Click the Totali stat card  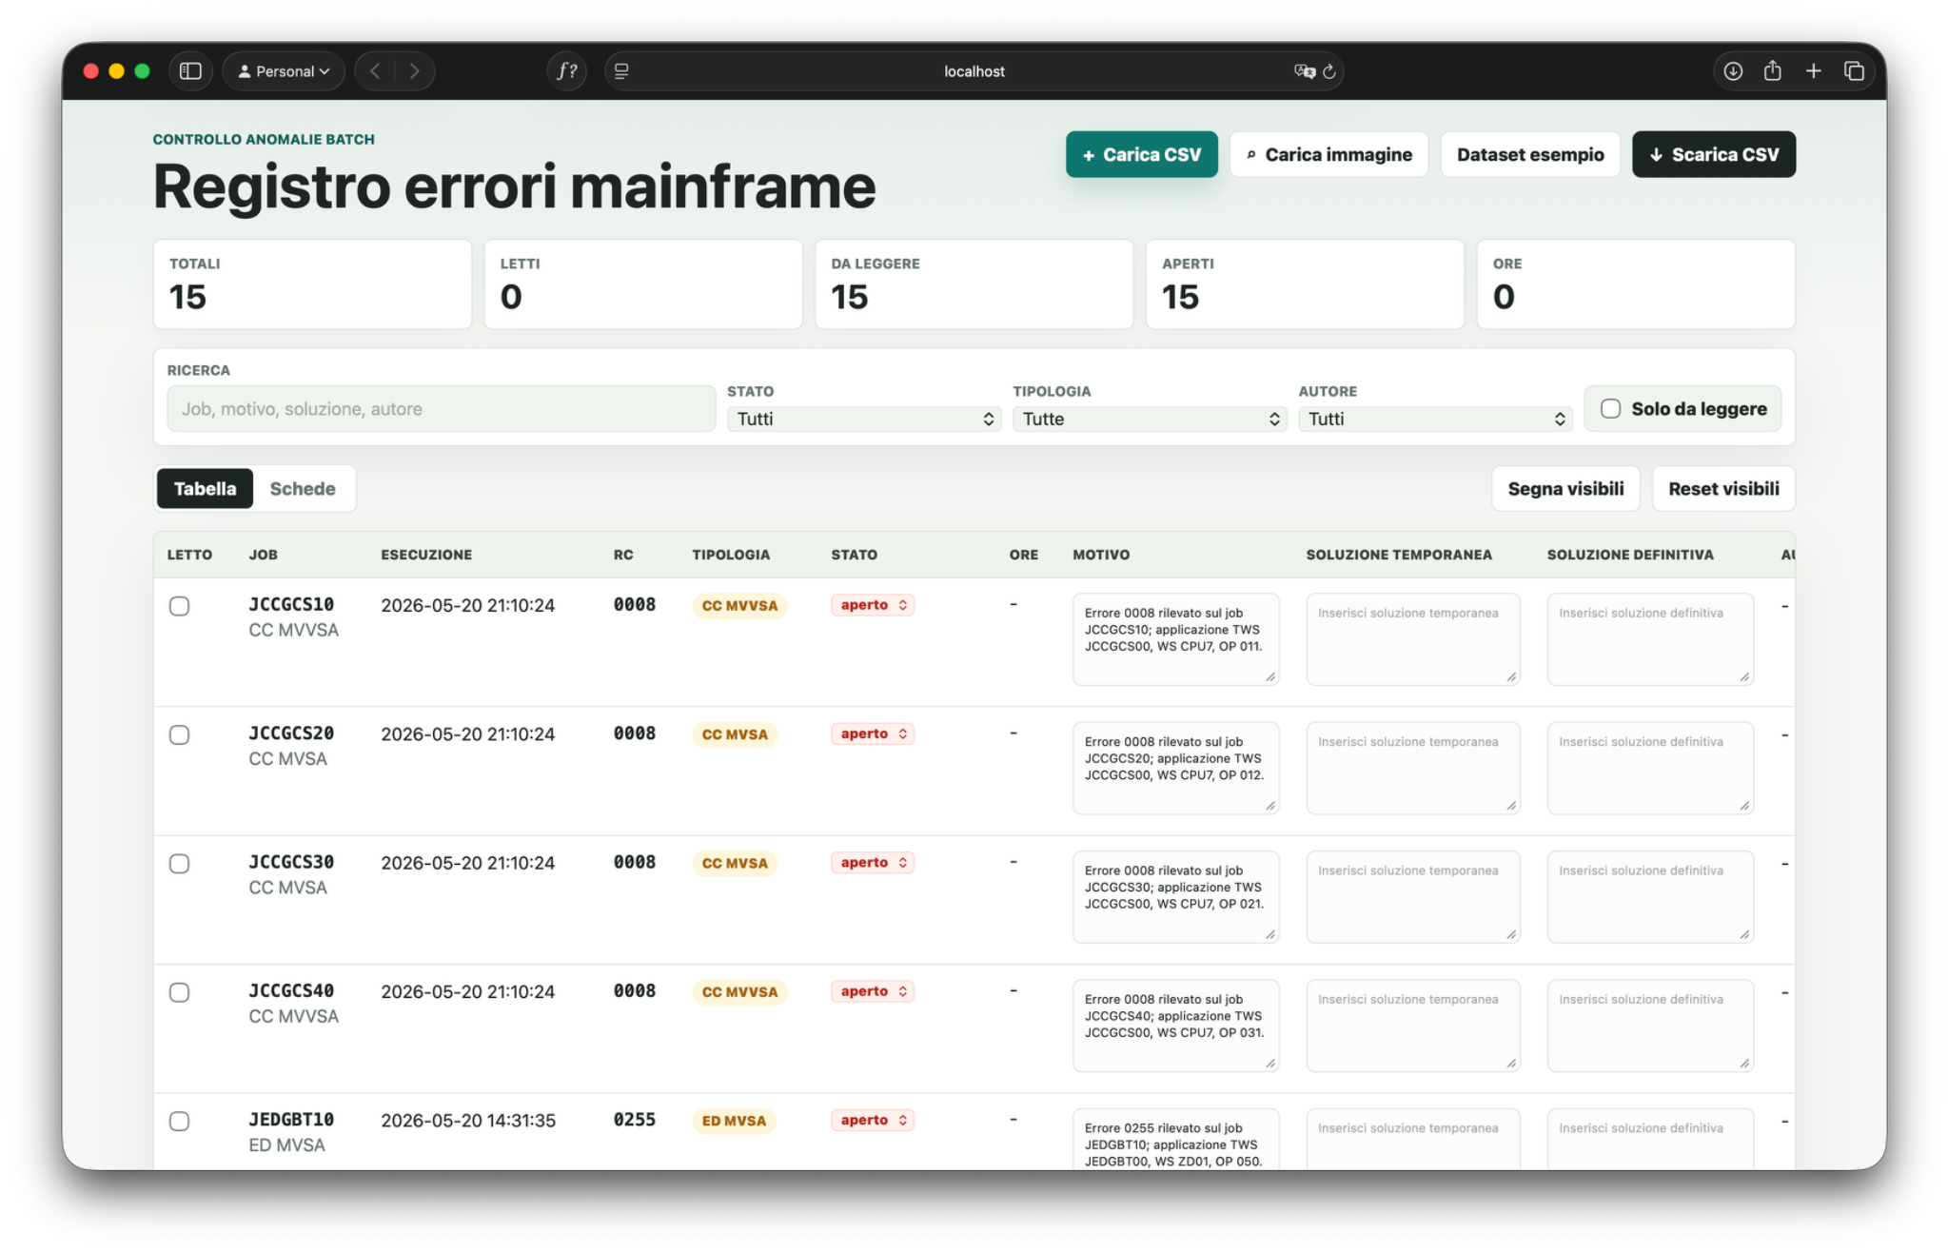click(312, 284)
